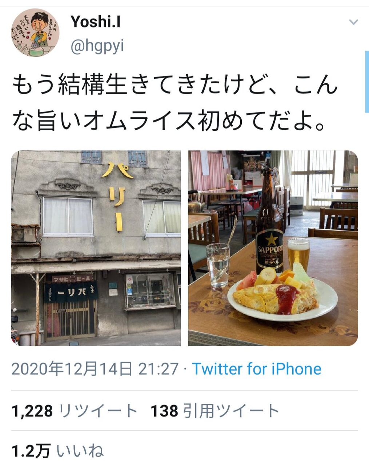This screenshot has width=369, height=466.
Task: Visit the @hgpyi handle link
Action: 97,46
